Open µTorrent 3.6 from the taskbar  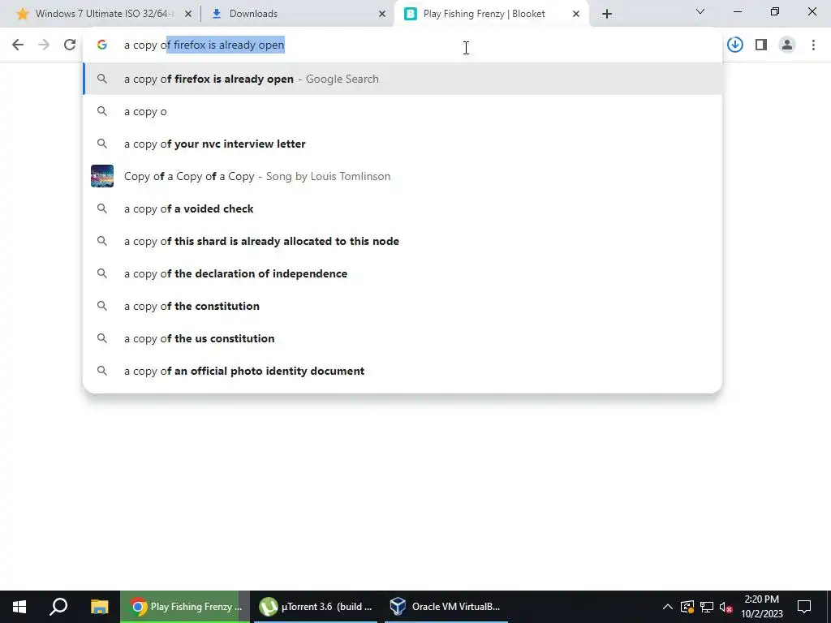pos(316,607)
